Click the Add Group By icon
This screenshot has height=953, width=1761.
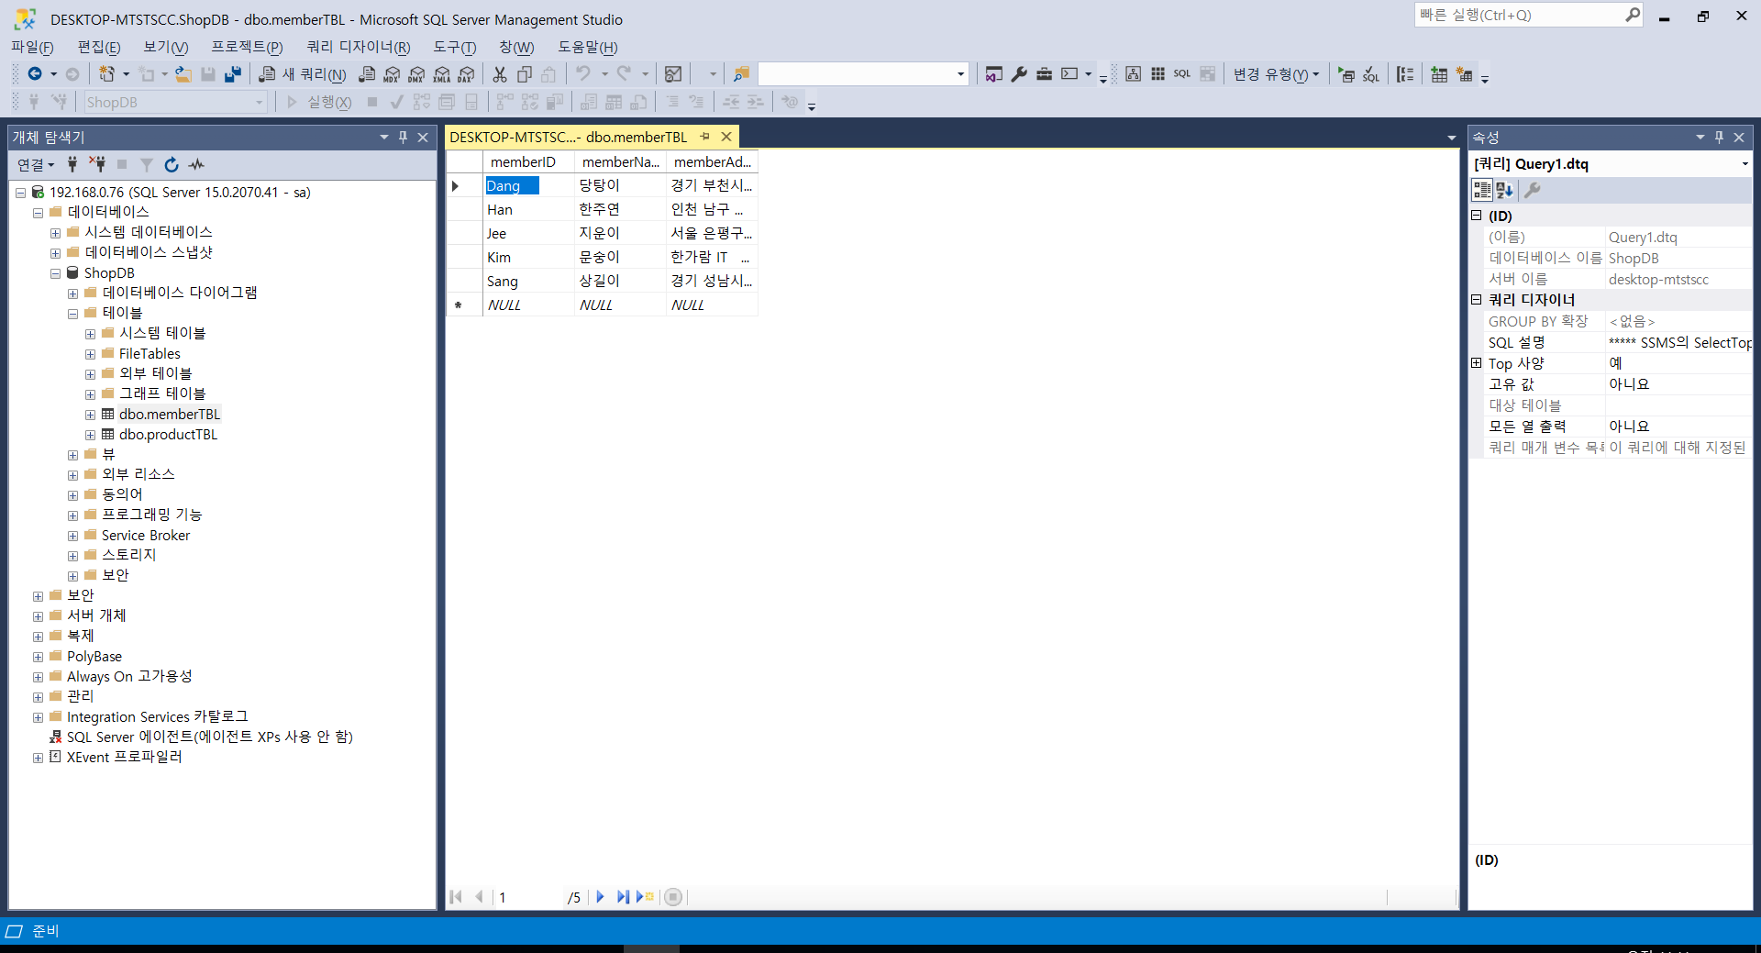1405,74
